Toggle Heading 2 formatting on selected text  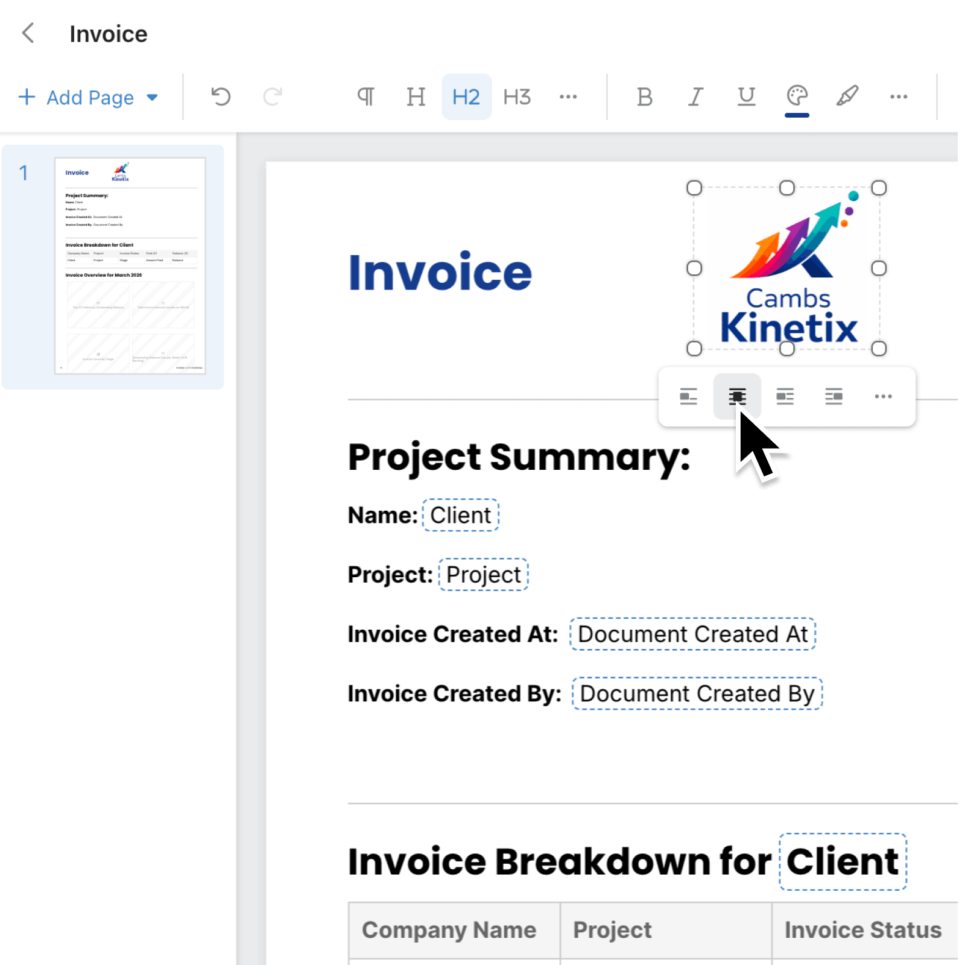[466, 96]
